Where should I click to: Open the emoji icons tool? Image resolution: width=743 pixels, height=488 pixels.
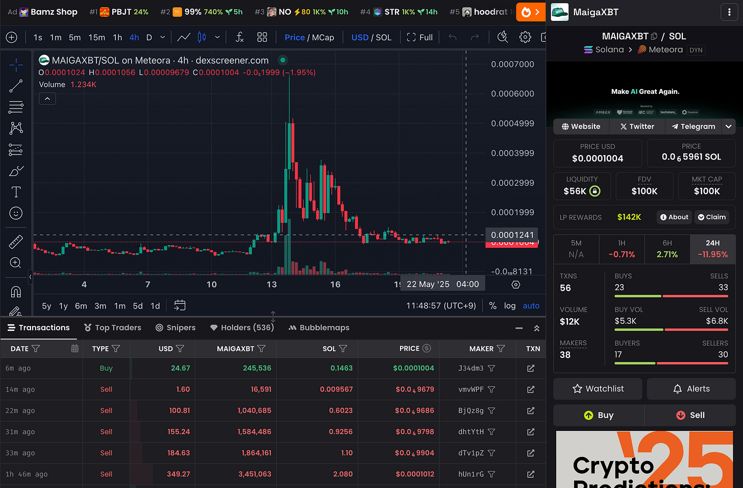(x=16, y=213)
